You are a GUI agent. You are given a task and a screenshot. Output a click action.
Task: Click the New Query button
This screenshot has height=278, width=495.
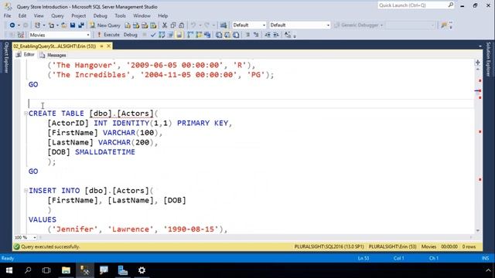[105, 25]
